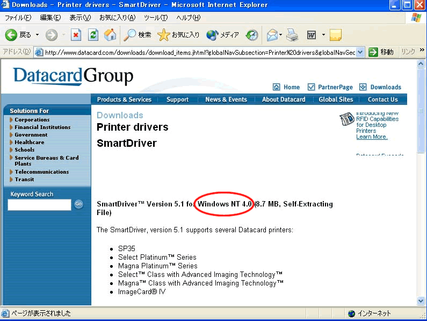Select Healthcare in the sidebar

click(30, 142)
